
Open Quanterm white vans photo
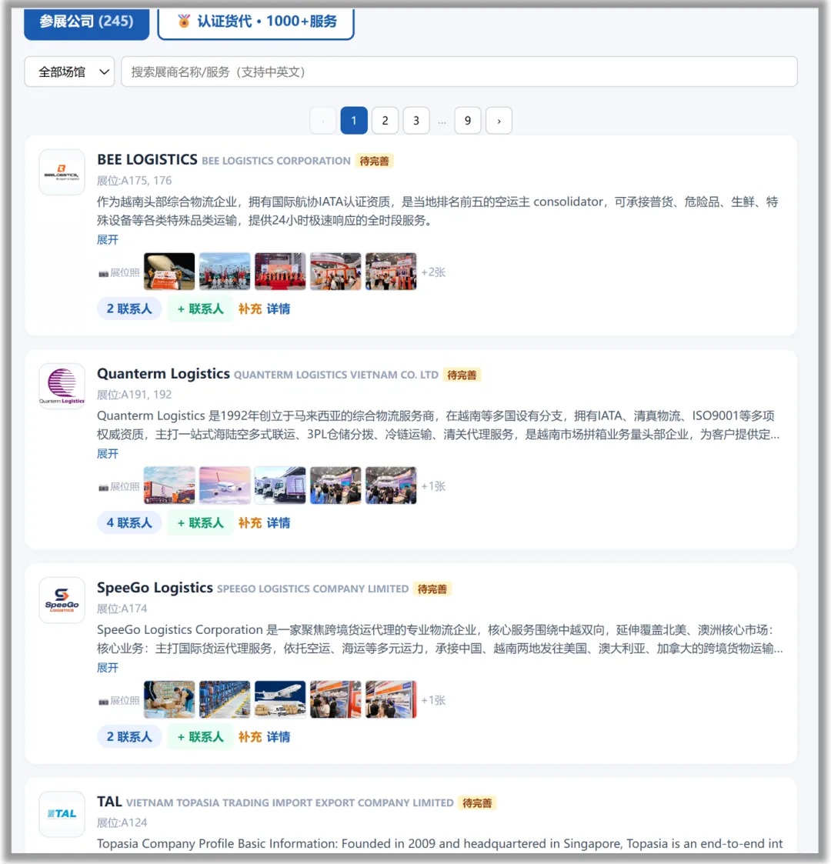point(280,485)
